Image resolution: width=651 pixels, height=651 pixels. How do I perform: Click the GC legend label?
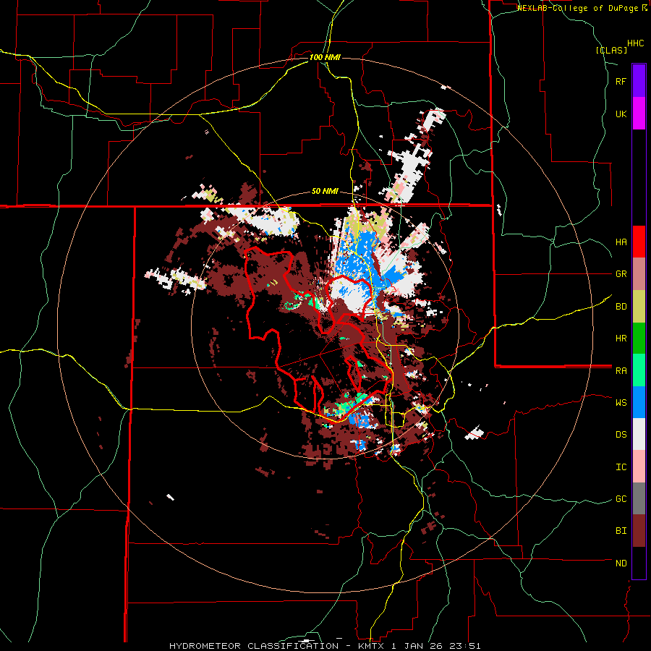click(x=621, y=499)
